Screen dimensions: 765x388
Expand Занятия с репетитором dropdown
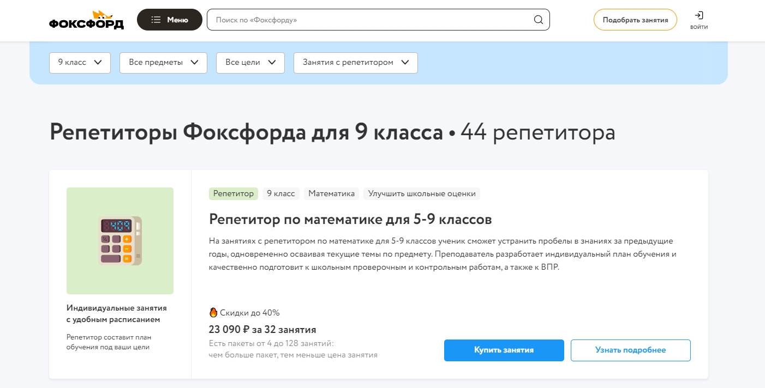(x=356, y=63)
